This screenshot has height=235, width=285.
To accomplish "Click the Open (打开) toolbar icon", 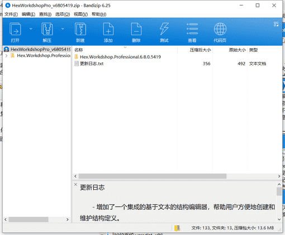I will (x=15, y=29).
